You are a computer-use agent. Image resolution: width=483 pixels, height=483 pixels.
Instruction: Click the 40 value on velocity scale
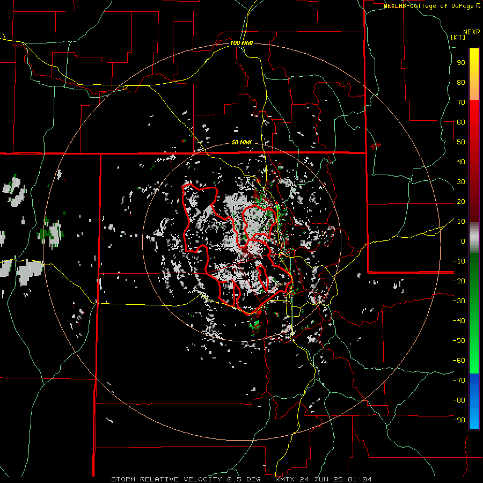(461, 162)
